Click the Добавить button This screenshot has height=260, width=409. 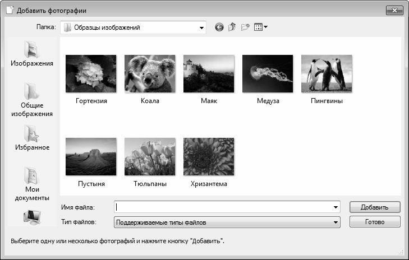[375, 207]
